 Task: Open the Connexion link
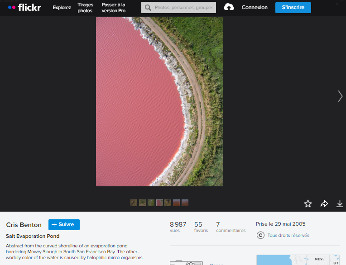click(x=255, y=8)
